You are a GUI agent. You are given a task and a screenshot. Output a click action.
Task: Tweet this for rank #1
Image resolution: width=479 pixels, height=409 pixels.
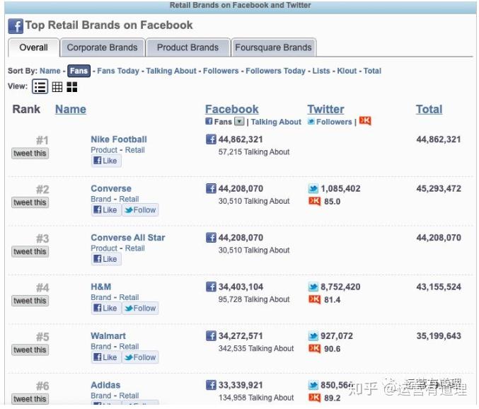pos(30,154)
